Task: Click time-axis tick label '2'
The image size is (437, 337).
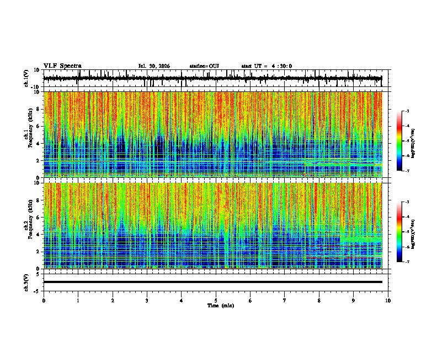Action: (x=113, y=301)
